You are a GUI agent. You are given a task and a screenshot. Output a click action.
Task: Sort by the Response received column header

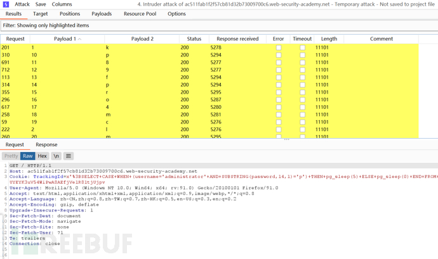click(237, 39)
